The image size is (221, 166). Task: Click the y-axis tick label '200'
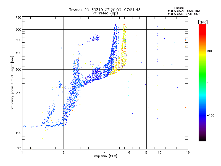point(18,93)
